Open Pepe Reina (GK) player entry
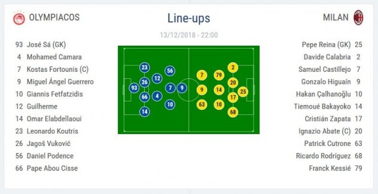The height and width of the screenshot is (194, 378). pyautogui.click(x=326, y=45)
